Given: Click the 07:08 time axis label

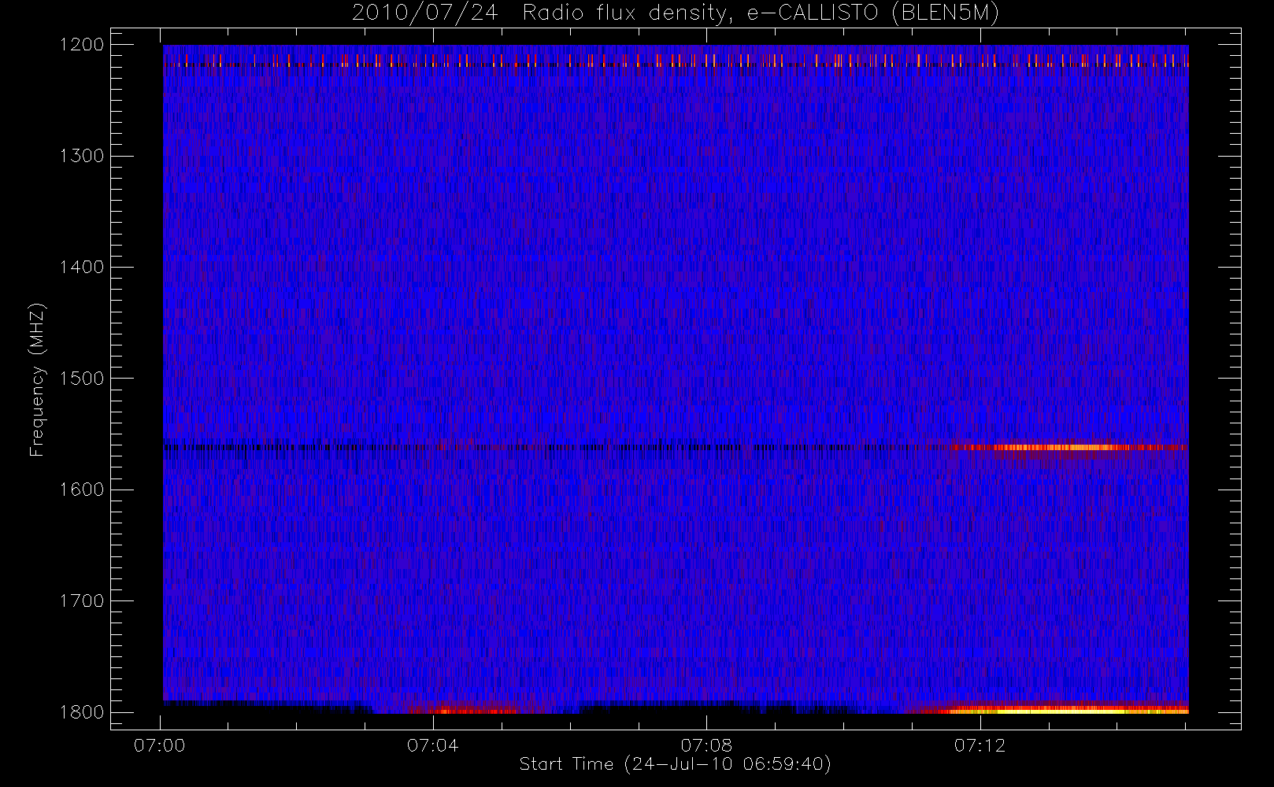Looking at the screenshot, I should [x=706, y=745].
